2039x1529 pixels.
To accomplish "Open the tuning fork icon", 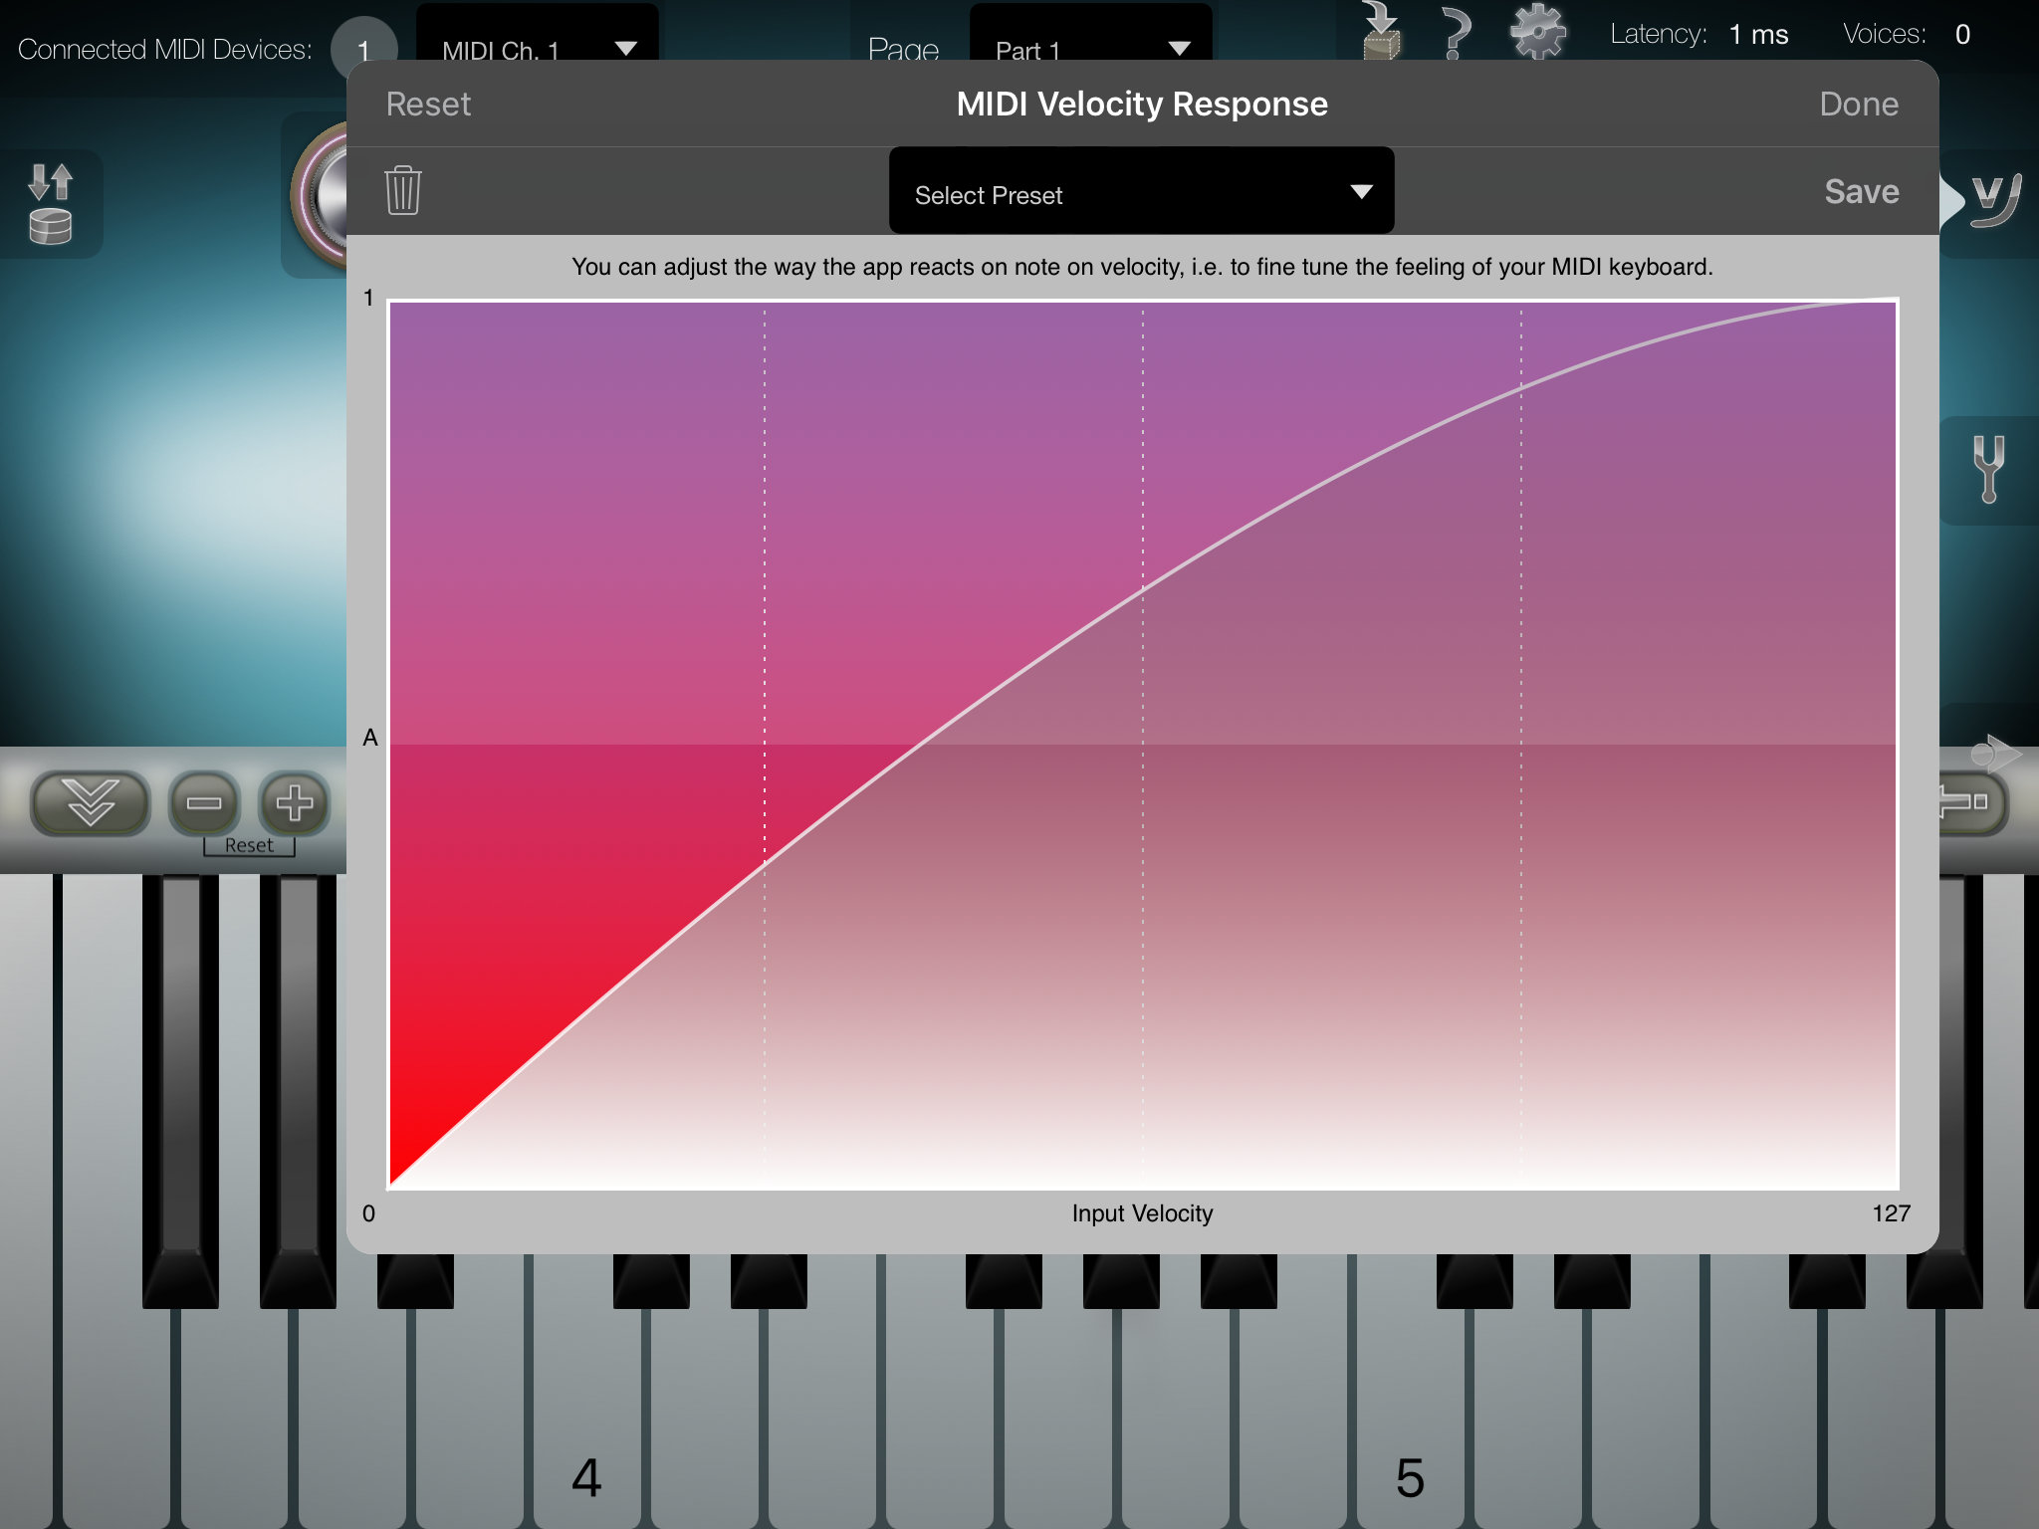I will click(1988, 468).
